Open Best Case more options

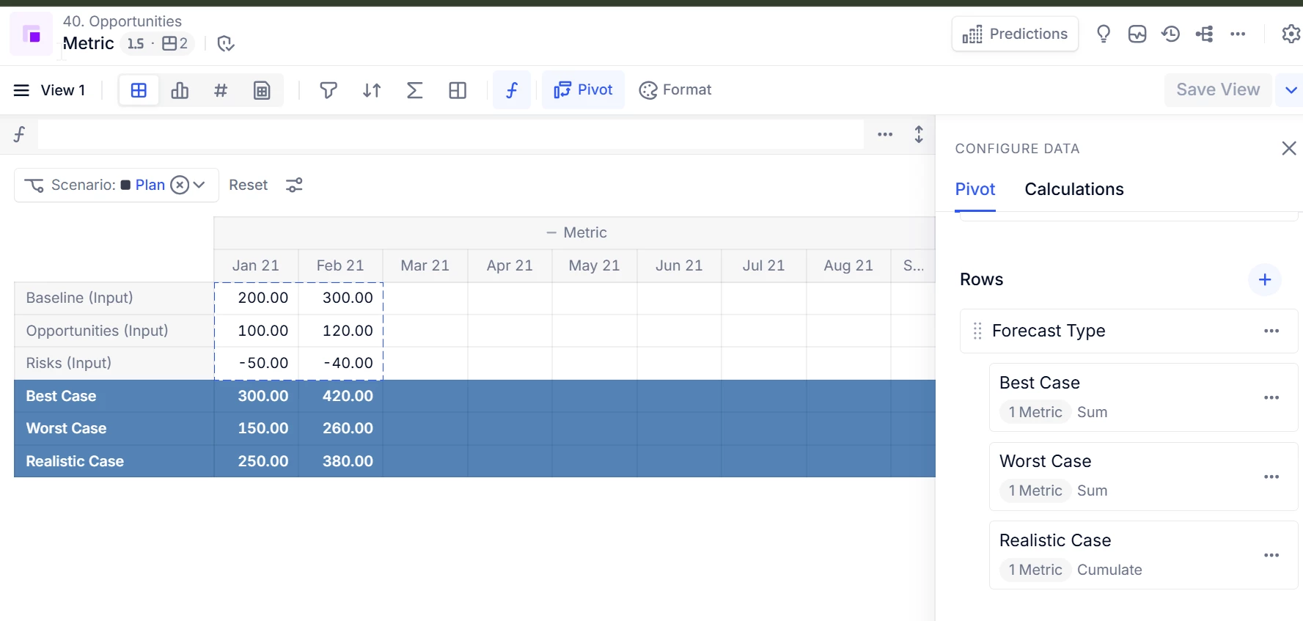(x=1271, y=398)
